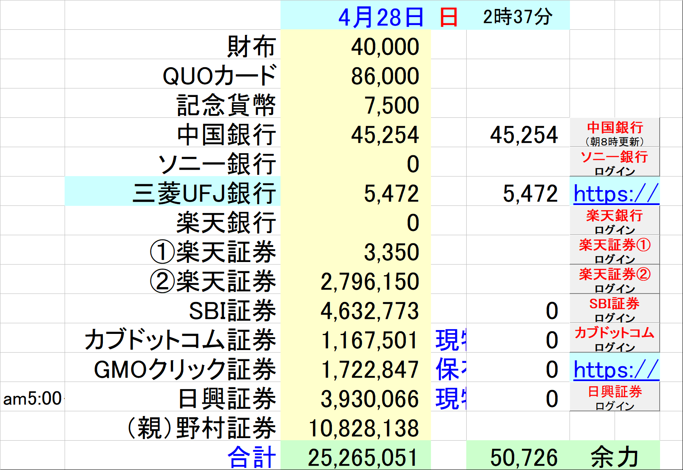Viewport: 683px width, 470px height.
Task: Select blue 現 cell in カブドットコム証券 row
Action: click(448, 338)
